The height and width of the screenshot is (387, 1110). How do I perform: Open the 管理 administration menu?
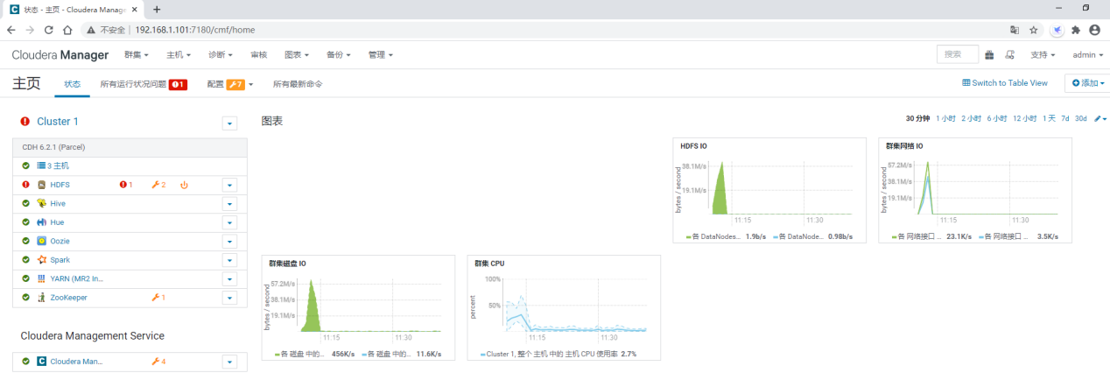tap(381, 54)
